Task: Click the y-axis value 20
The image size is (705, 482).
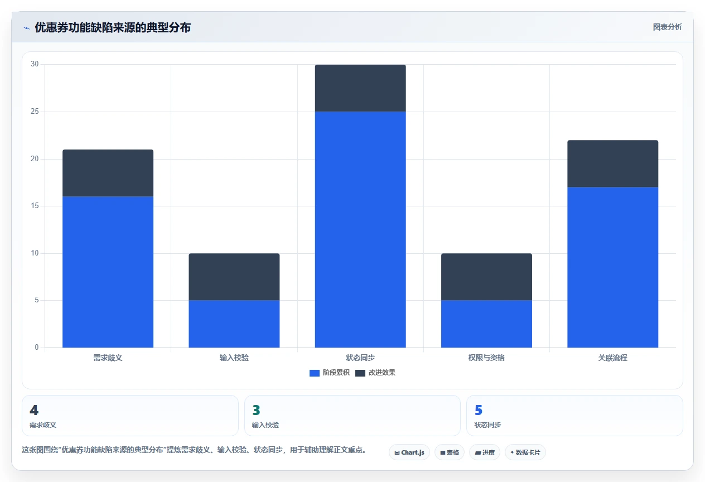Action: 35,159
